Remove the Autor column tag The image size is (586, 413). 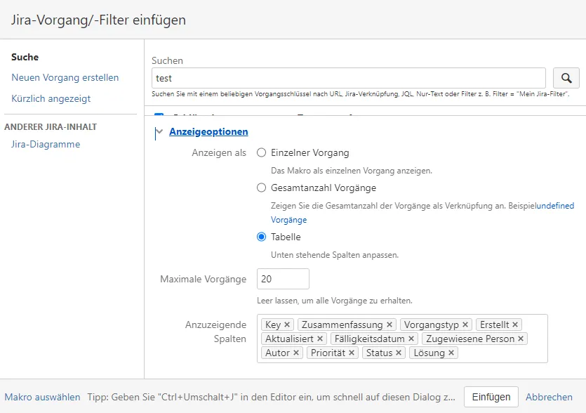tap(296, 353)
